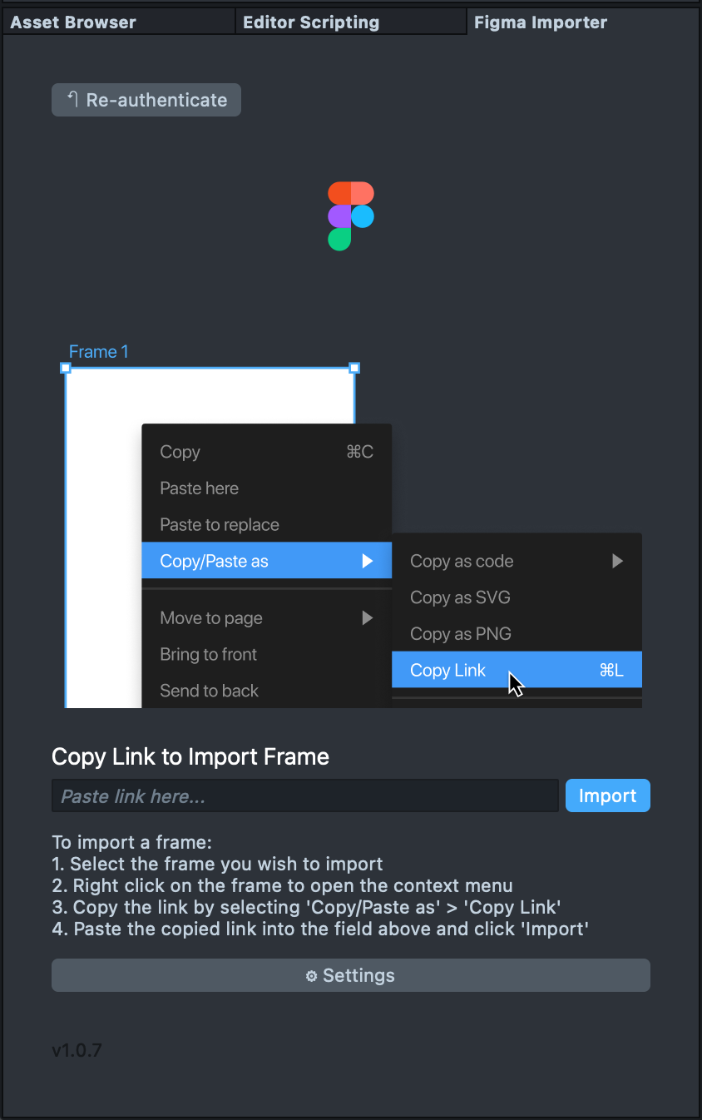Click the Re-authenticate arrow icon

pyautogui.click(x=72, y=99)
